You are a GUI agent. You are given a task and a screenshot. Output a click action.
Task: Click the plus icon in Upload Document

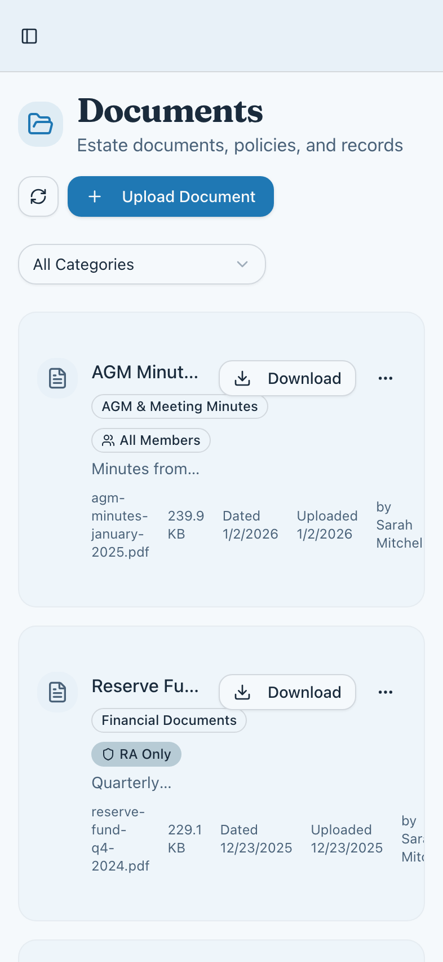(x=95, y=196)
